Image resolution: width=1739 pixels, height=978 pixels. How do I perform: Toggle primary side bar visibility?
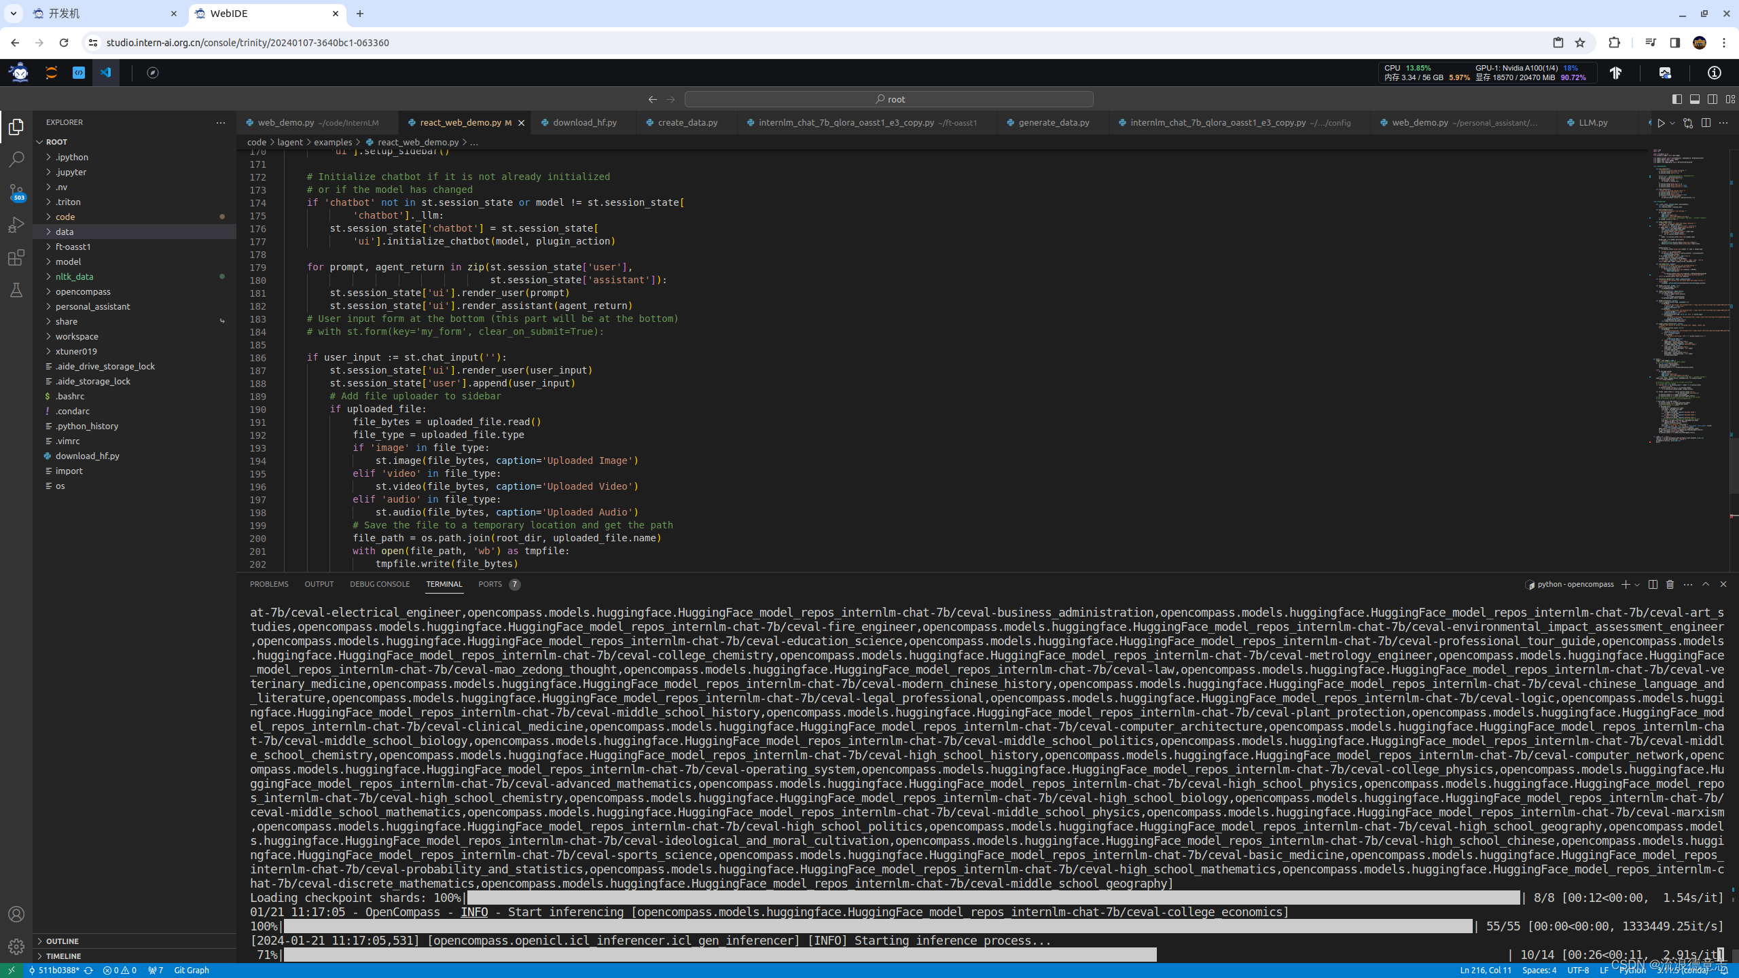point(1677,99)
